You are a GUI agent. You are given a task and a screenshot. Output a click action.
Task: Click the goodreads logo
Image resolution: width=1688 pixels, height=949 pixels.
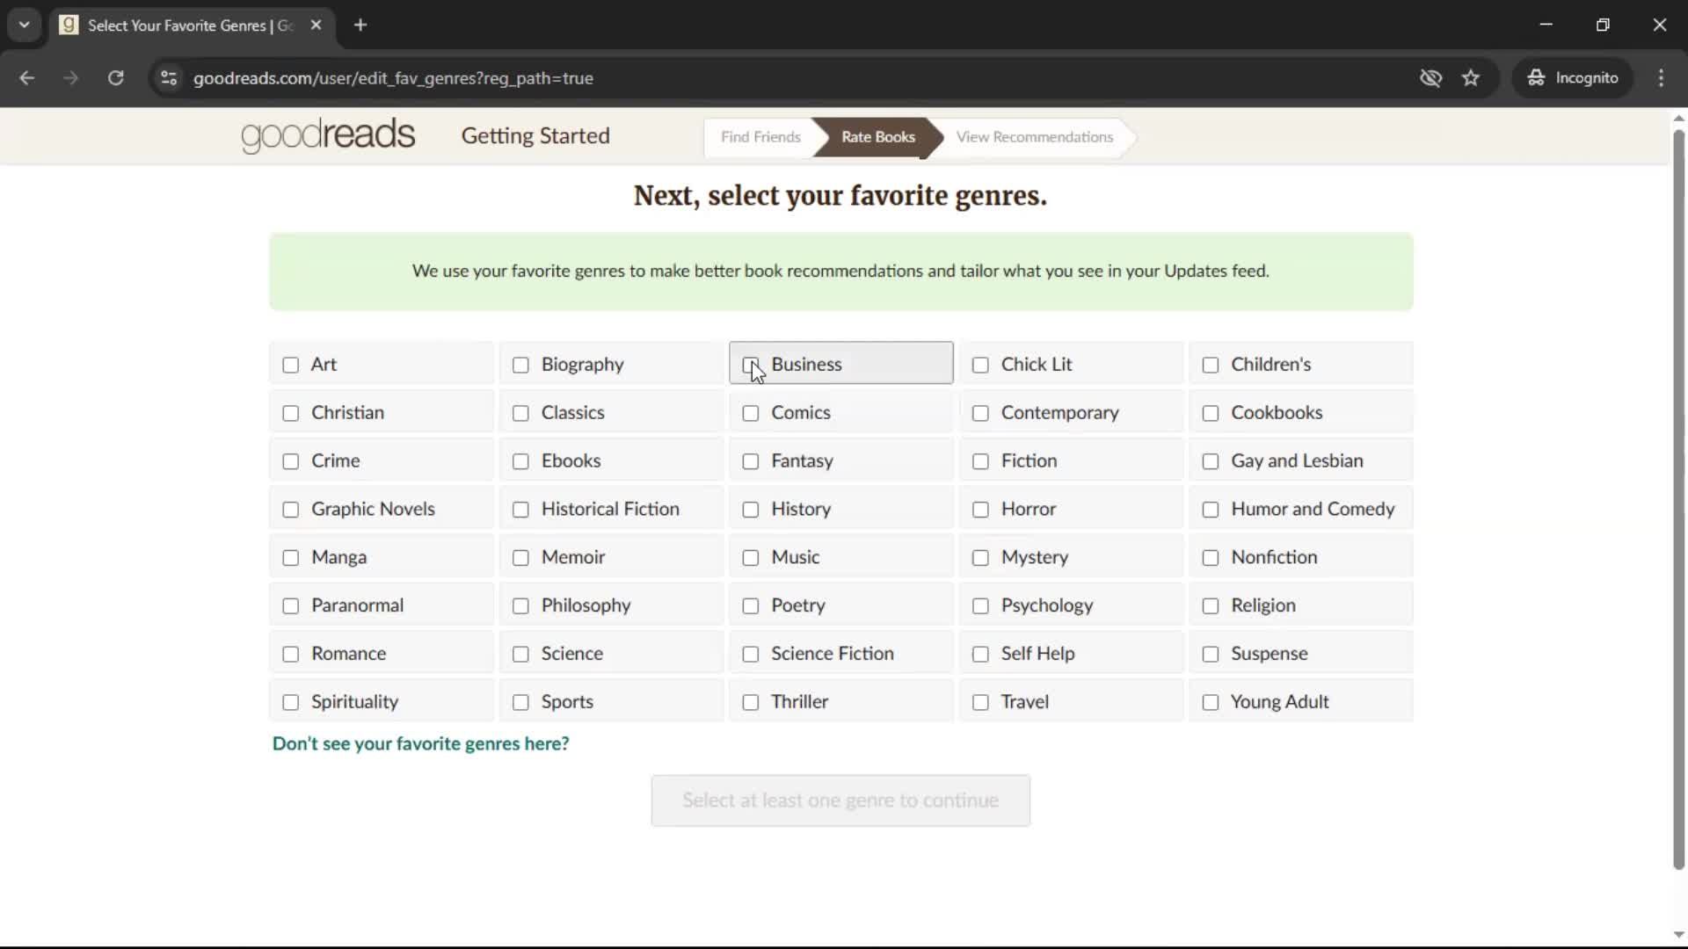pos(328,135)
